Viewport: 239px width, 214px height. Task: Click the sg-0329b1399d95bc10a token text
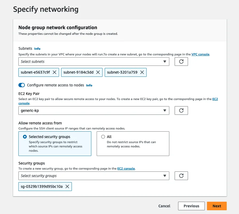click(42, 186)
